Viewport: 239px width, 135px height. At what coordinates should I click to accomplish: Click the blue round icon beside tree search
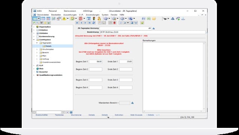[71, 112]
